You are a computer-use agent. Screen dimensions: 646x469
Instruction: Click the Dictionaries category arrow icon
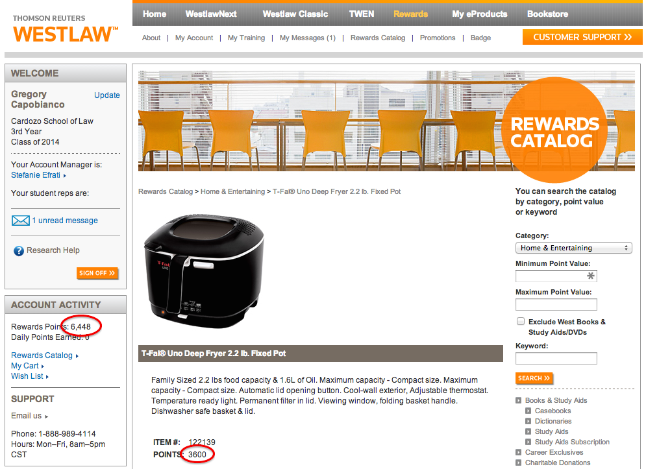(528, 421)
